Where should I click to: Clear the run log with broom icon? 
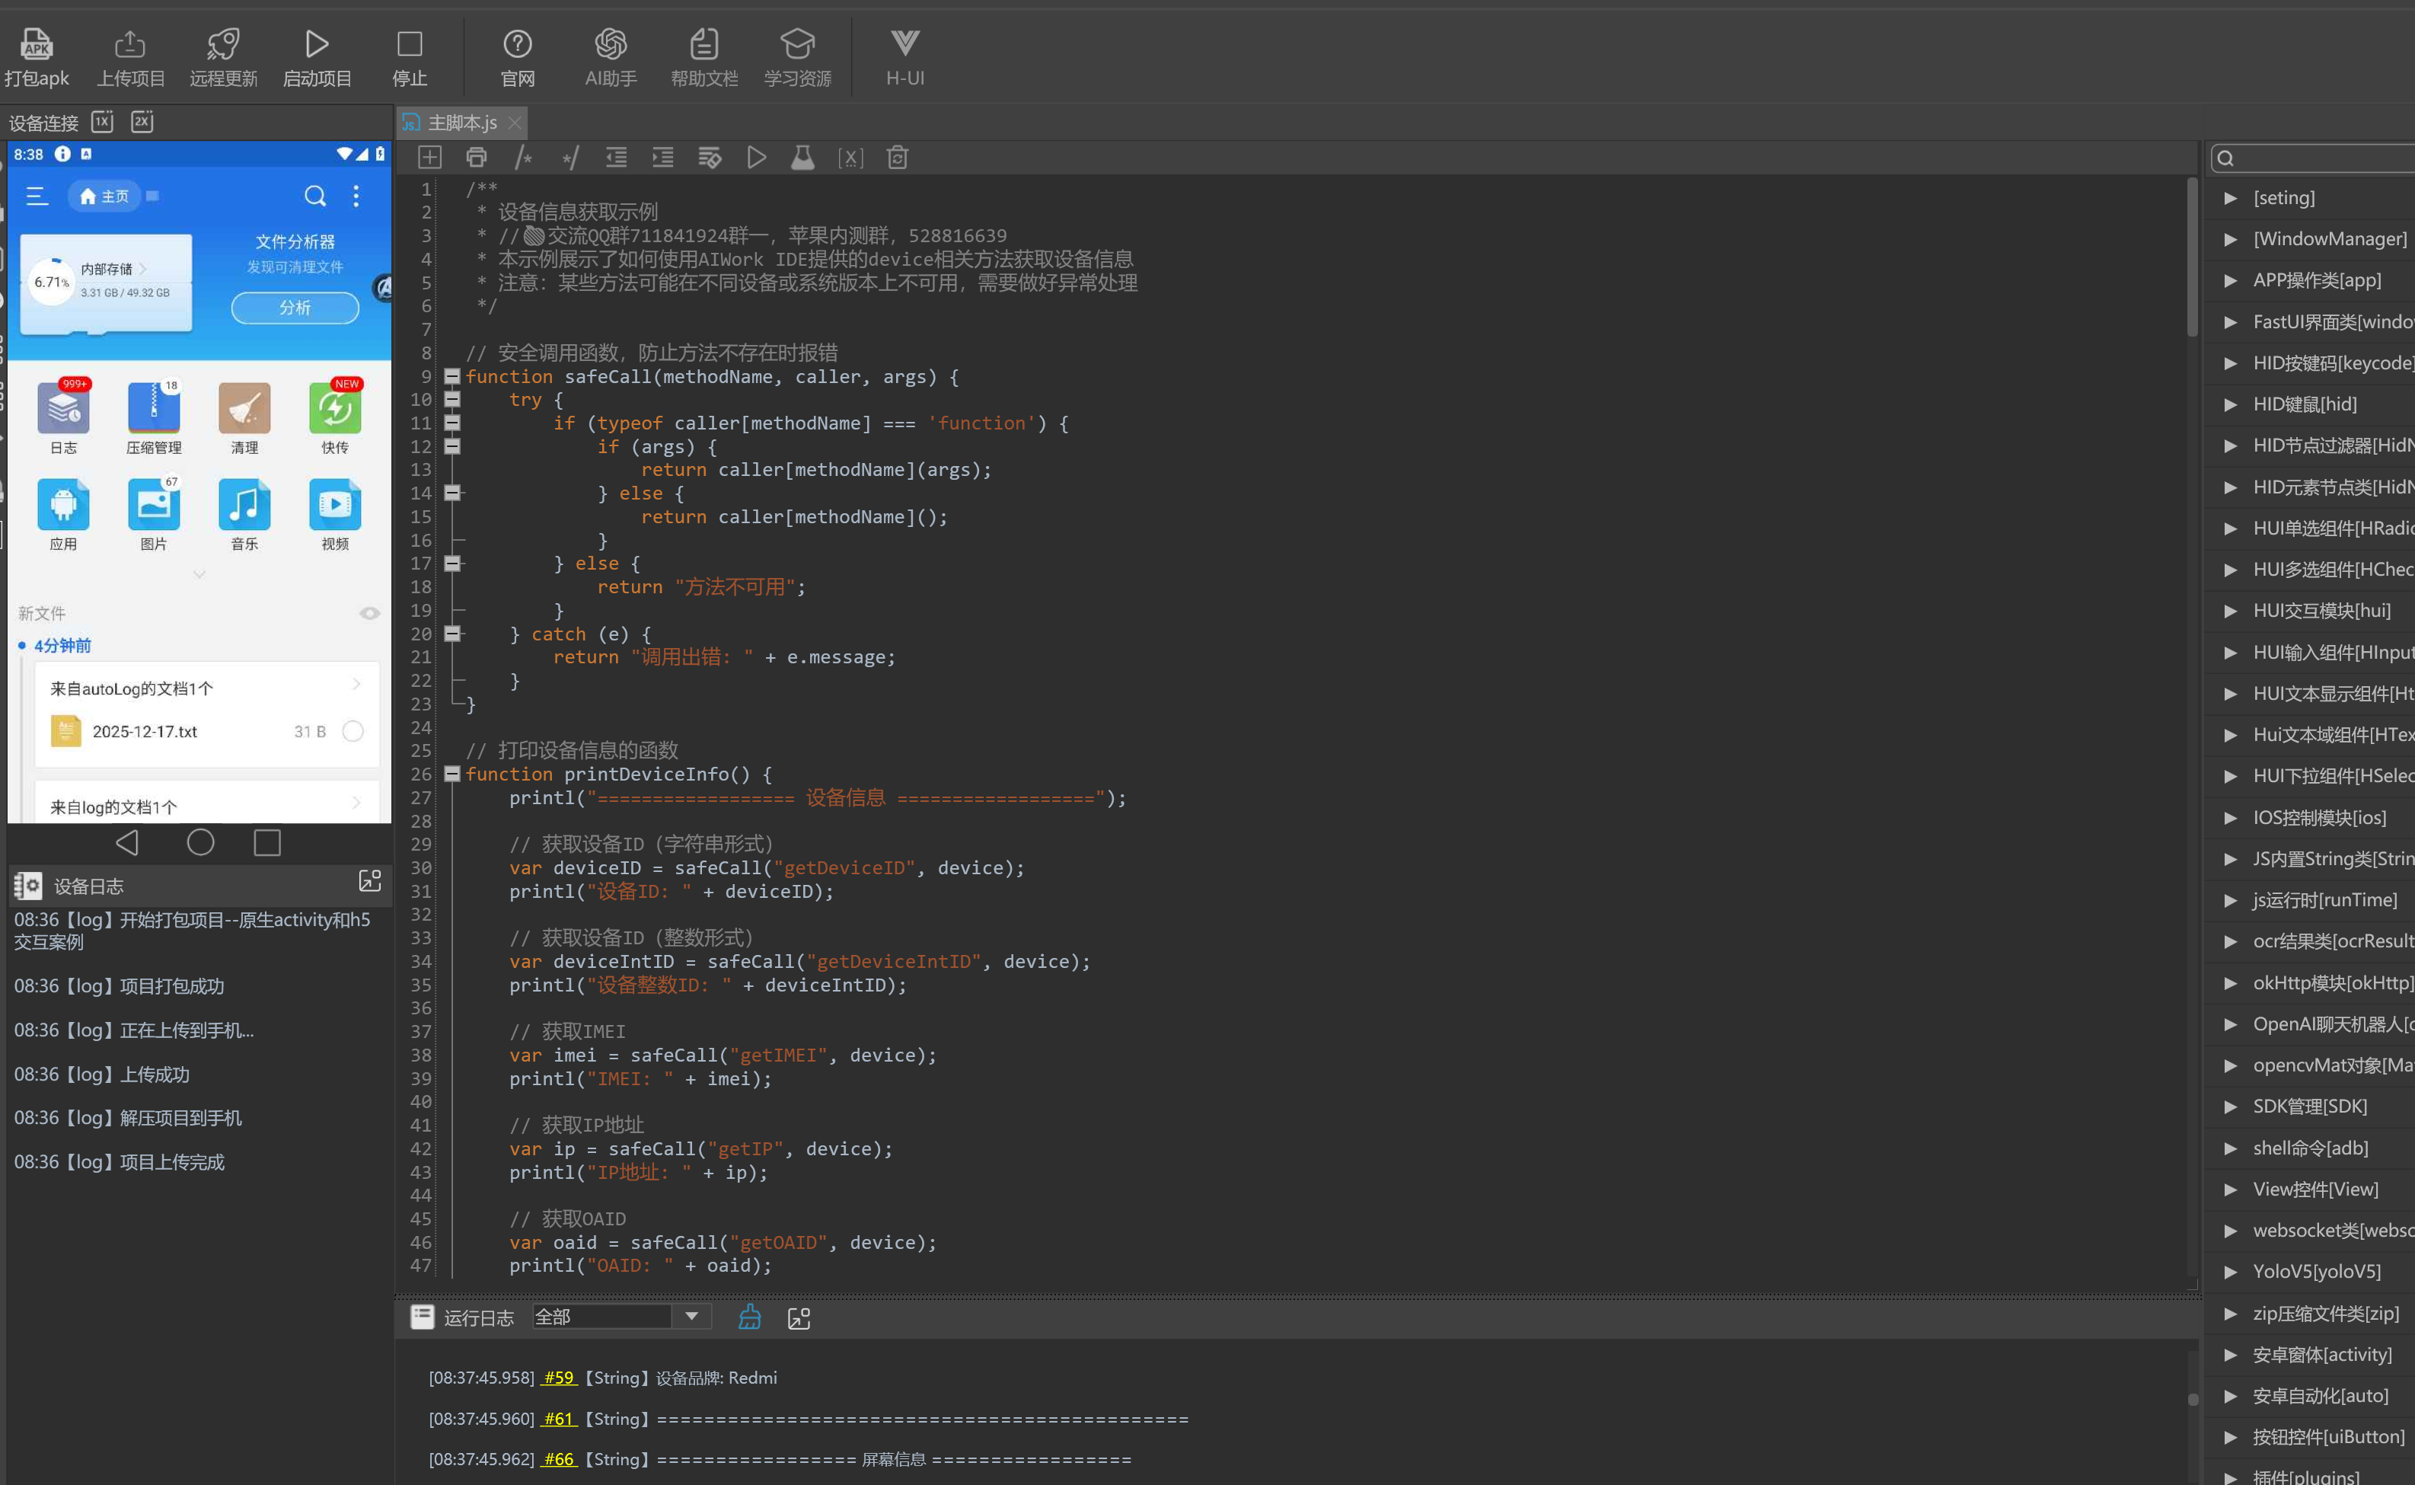coord(749,1317)
